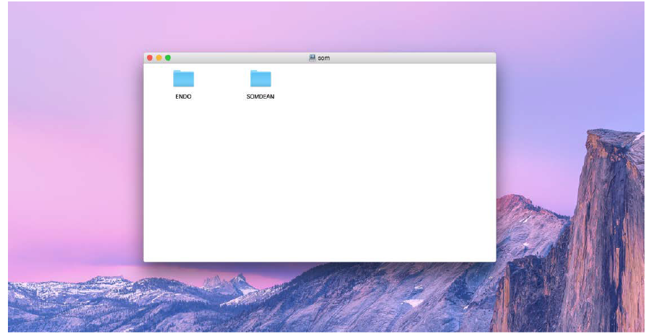Click the som window title text

pyautogui.click(x=324, y=58)
